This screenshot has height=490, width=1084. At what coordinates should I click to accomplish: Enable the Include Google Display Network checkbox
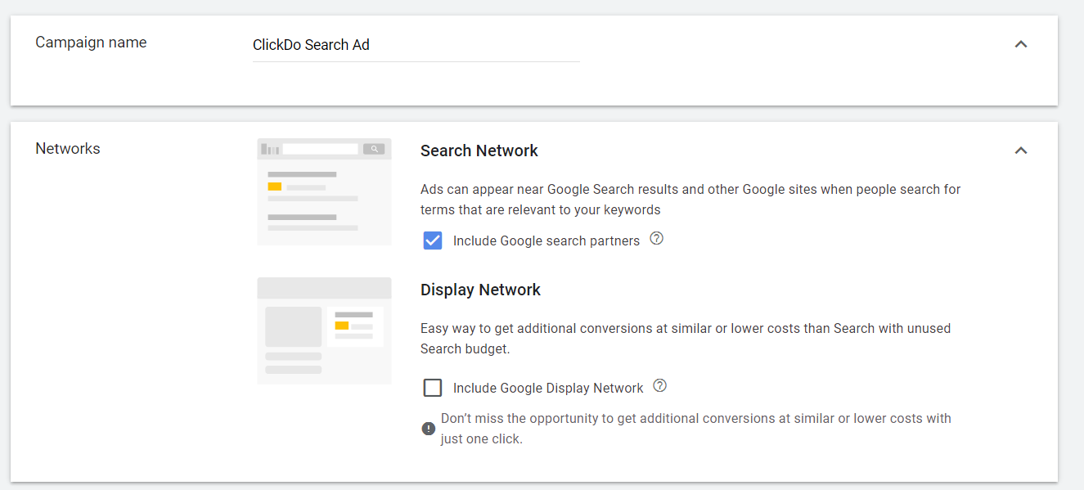(x=433, y=388)
